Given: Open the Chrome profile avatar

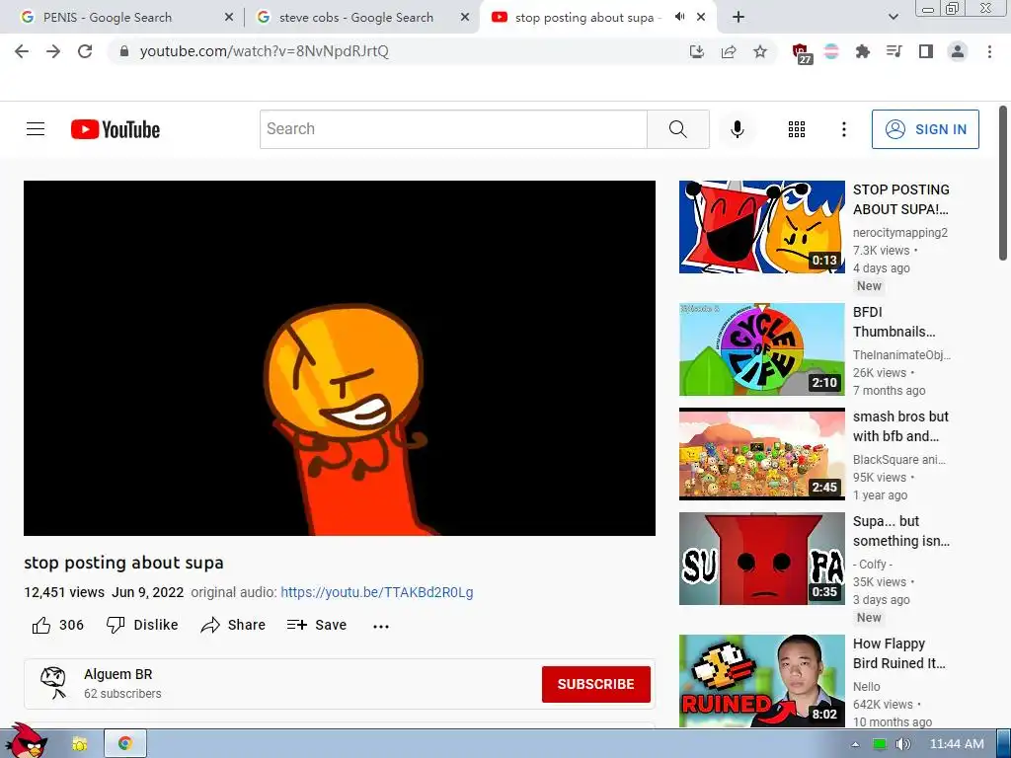Looking at the screenshot, I should [x=958, y=51].
